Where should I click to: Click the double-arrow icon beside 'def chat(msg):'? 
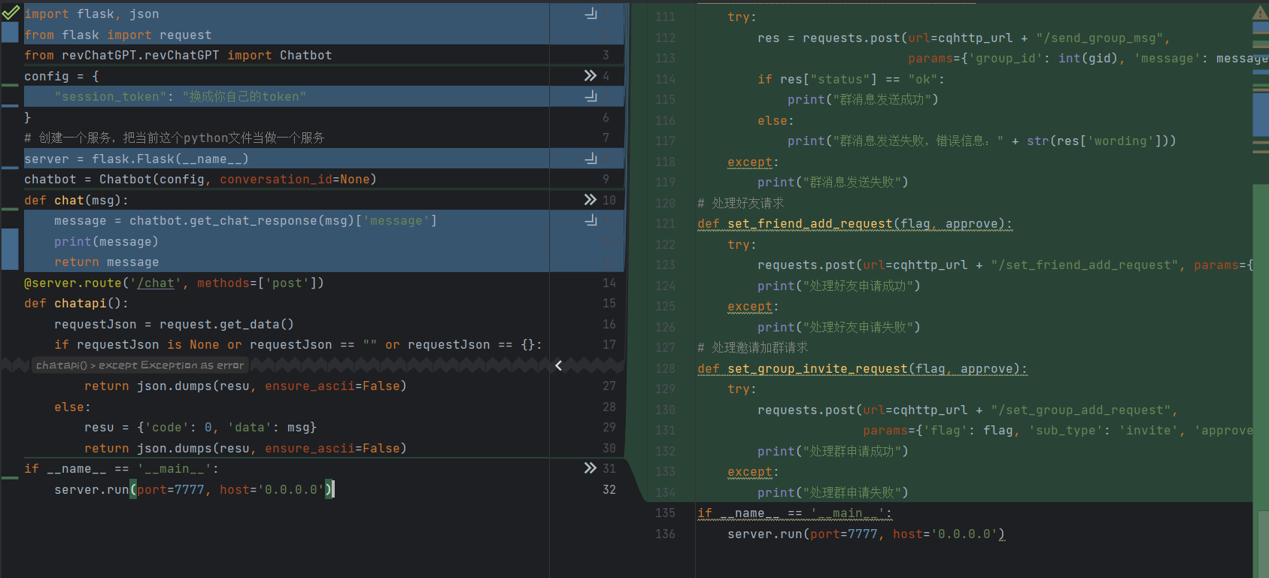(x=590, y=200)
